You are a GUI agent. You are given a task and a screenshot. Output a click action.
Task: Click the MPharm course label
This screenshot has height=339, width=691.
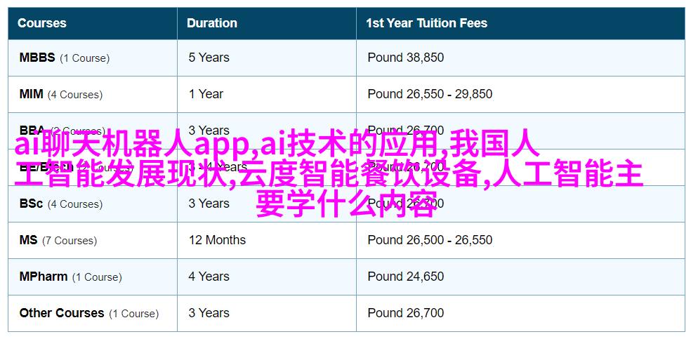point(44,277)
